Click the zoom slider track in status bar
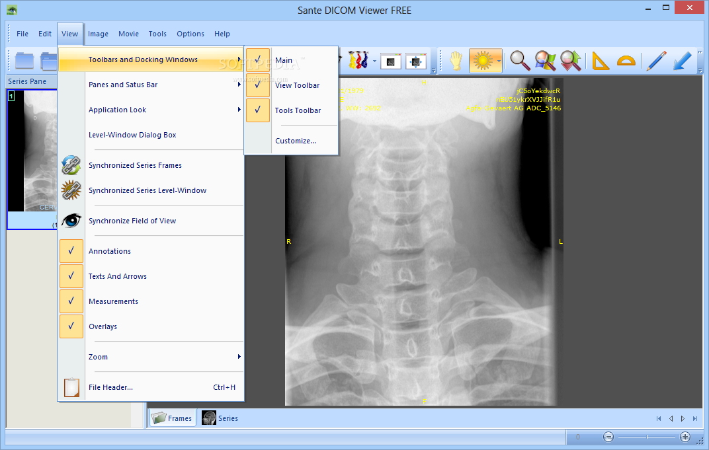Image resolution: width=709 pixels, height=450 pixels. pyautogui.click(x=647, y=437)
